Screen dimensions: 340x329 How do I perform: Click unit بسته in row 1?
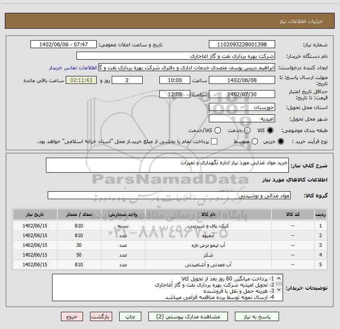coord(123,226)
